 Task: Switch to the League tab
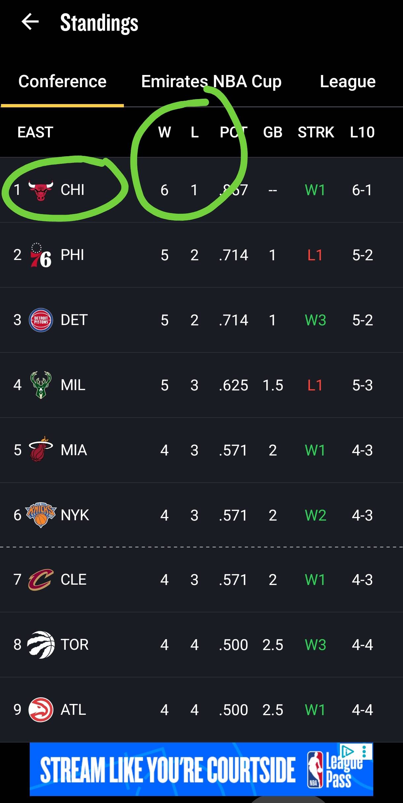point(348,82)
